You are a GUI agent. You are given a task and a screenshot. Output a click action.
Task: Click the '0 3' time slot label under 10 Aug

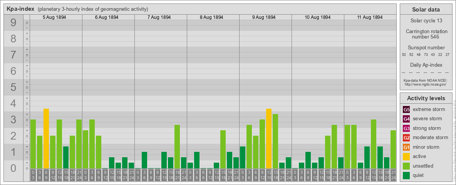coord(295,175)
